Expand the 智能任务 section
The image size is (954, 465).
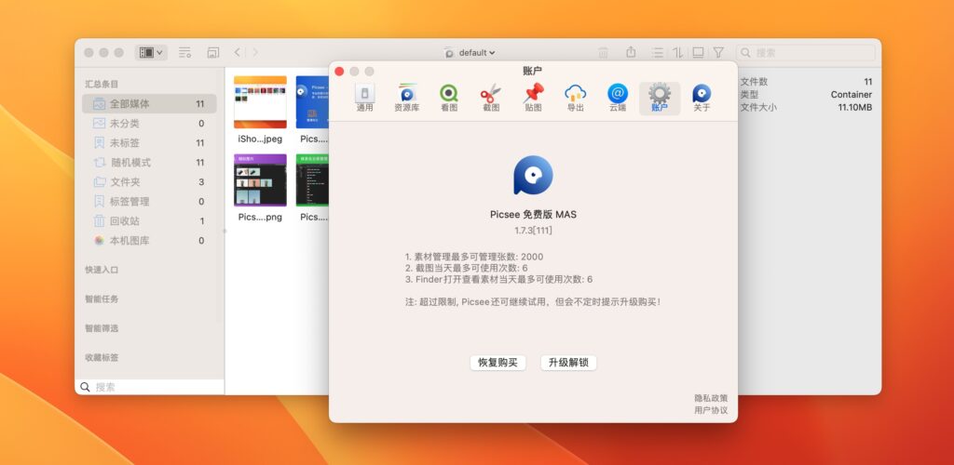[102, 299]
